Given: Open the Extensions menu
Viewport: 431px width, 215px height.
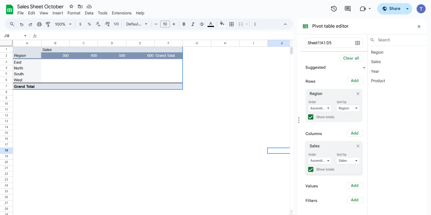Looking at the screenshot, I should click(121, 13).
